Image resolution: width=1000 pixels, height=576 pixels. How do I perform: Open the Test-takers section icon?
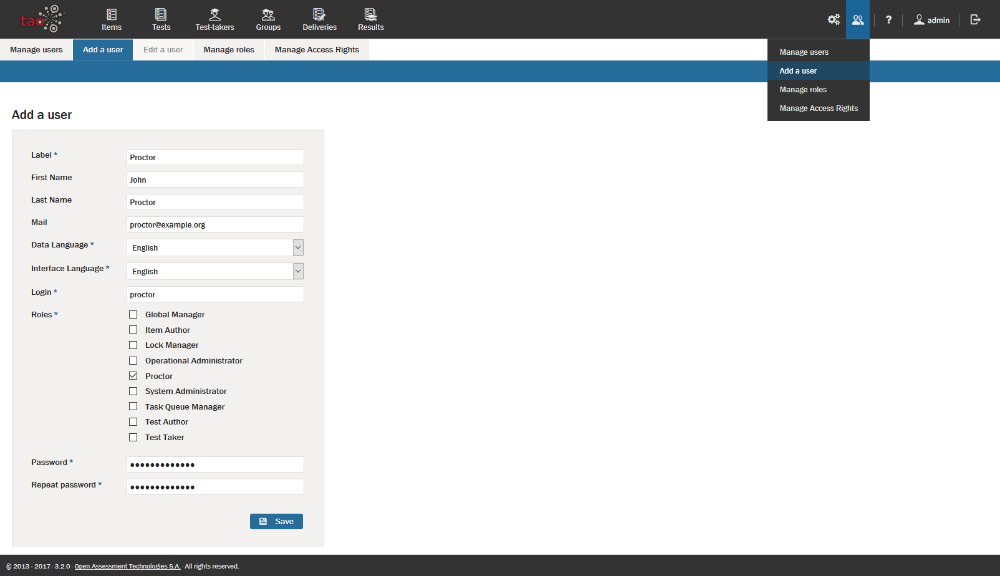[214, 15]
